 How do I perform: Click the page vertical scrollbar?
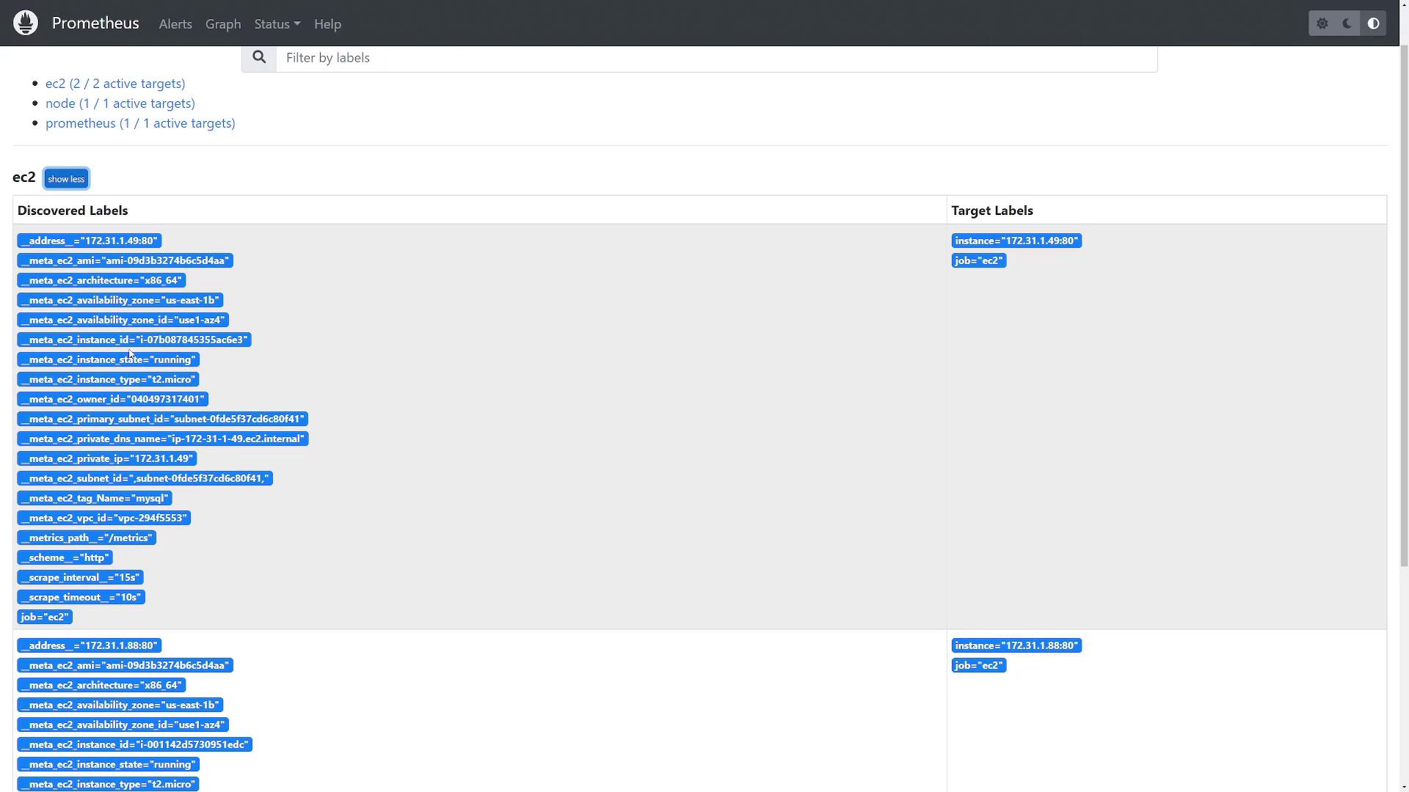tap(1404, 293)
